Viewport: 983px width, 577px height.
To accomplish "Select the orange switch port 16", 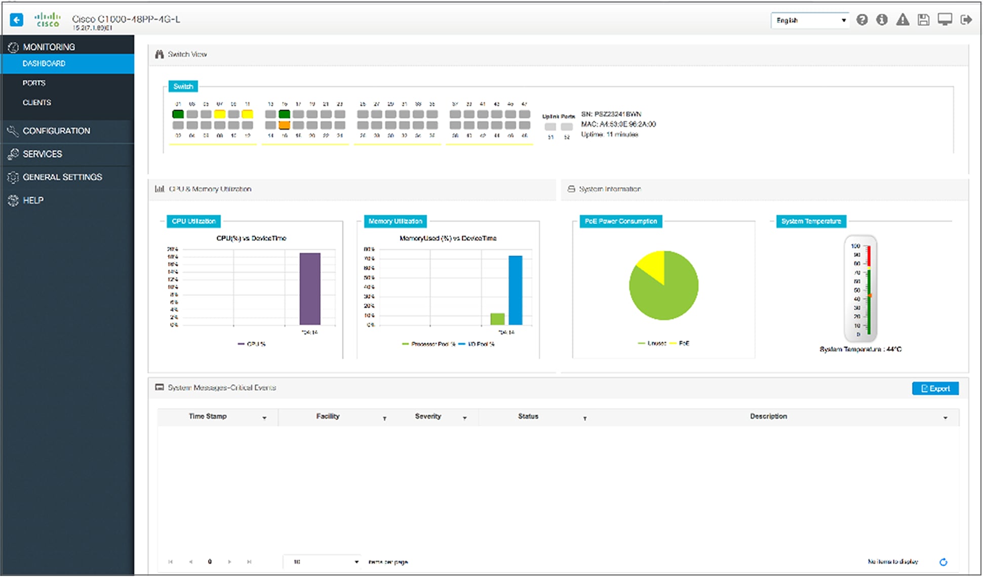I will point(284,125).
